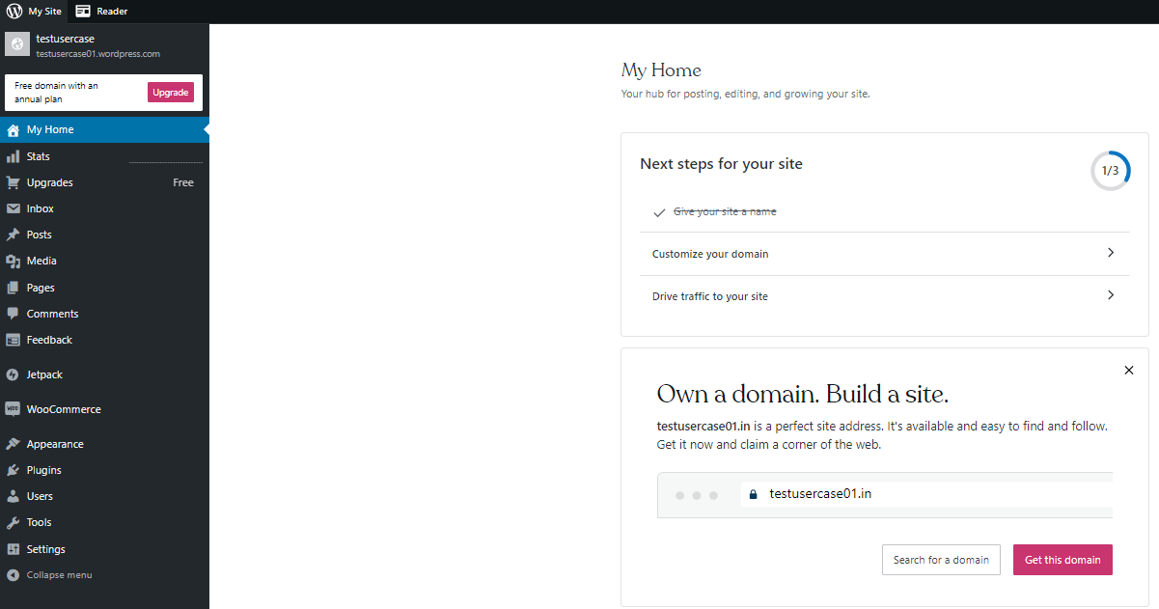The image size is (1159, 609).
Task: Click the Collapse menu arrow icon
Action: (14, 575)
